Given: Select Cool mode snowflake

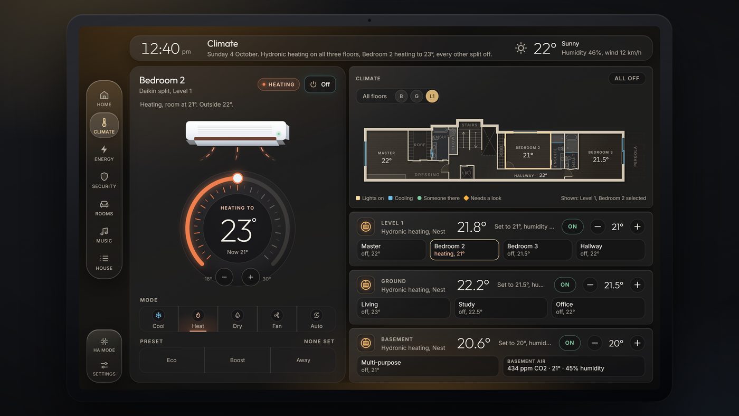Looking at the screenshot, I should 158,319.
